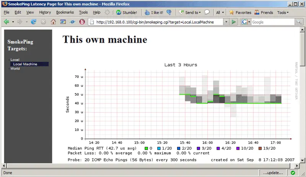This screenshot has width=306, height=177.
Task: Click the speech bubble reviews icon
Action: 207,12
